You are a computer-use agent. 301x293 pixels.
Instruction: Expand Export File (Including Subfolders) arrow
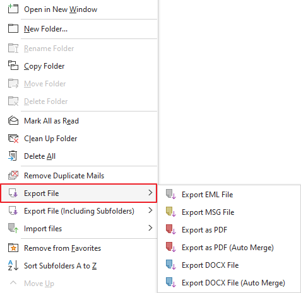[x=150, y=210]
